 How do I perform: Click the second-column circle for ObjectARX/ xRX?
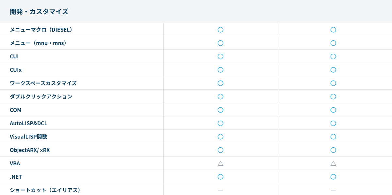[x=333, y=150]
